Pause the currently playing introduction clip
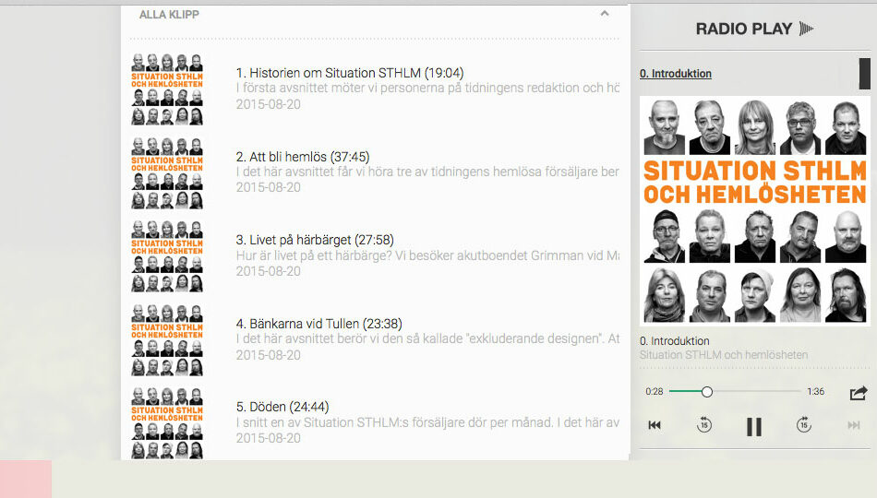 click(x=754, y=426)
